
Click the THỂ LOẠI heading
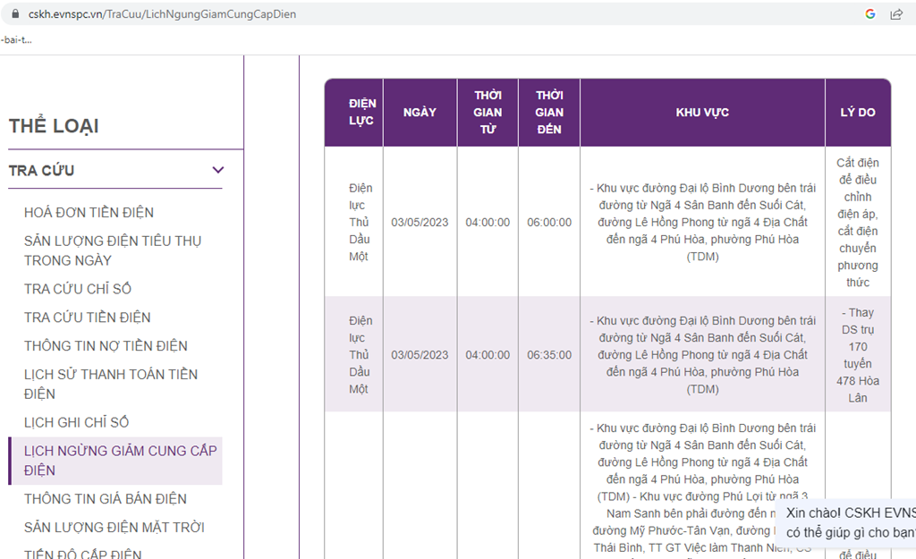tap(54, 125)
